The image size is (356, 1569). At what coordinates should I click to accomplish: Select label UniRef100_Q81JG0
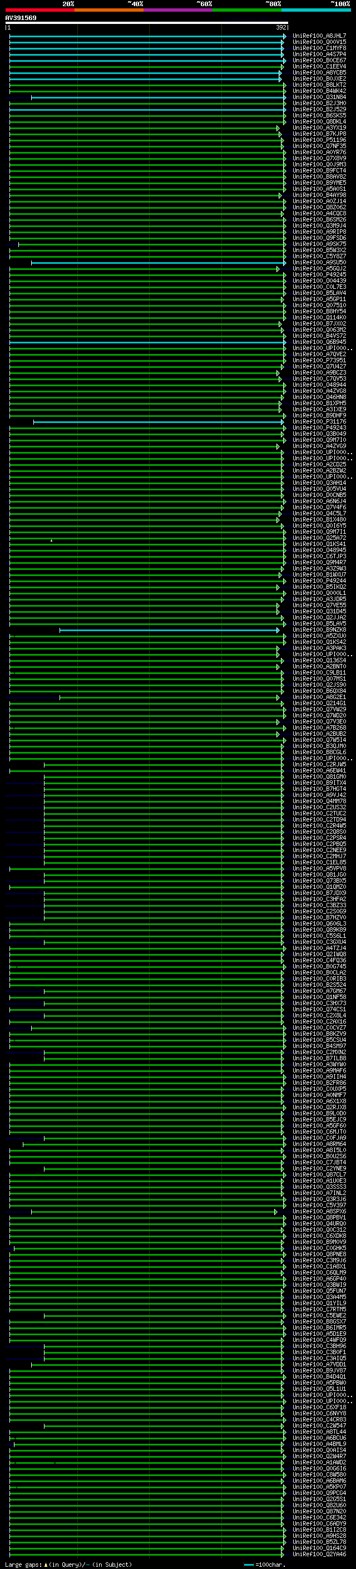click(x=319, y=876)
